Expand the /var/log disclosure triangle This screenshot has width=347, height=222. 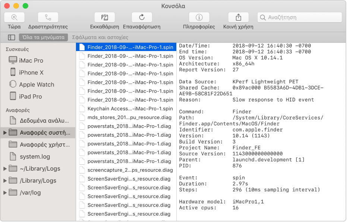click(5, 193)
